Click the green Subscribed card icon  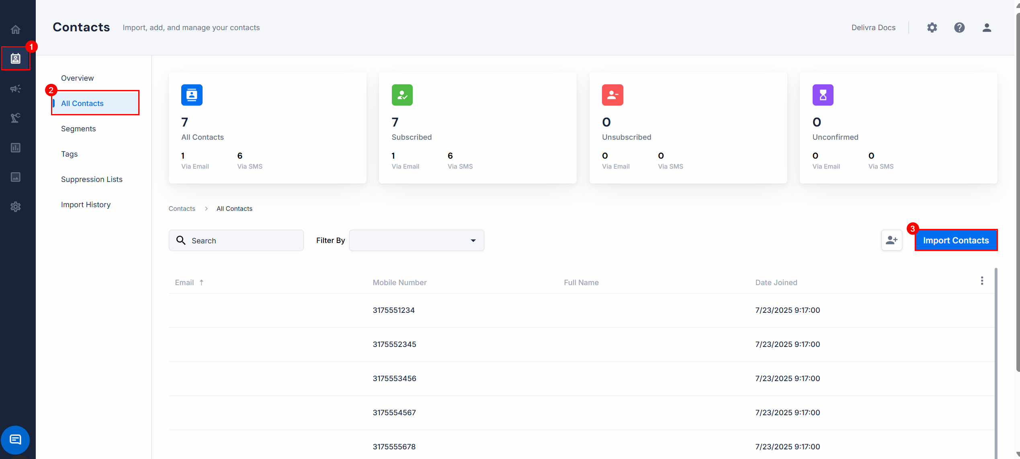pyautogui.click(x=402, y=95)
